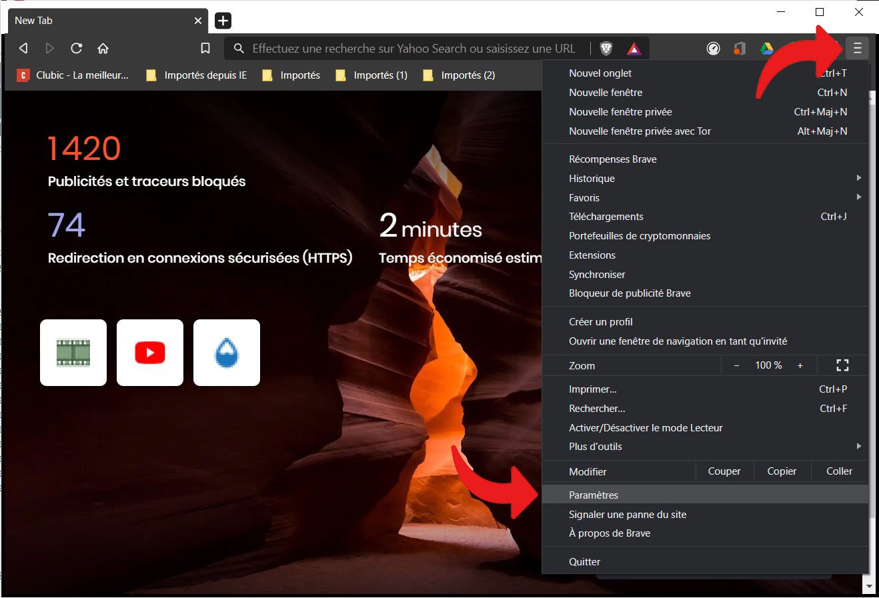The height and width of the screenshot is (598, 879).
Task: Enter full screen via the Zoom expand icon
Action: pos(842,365)
